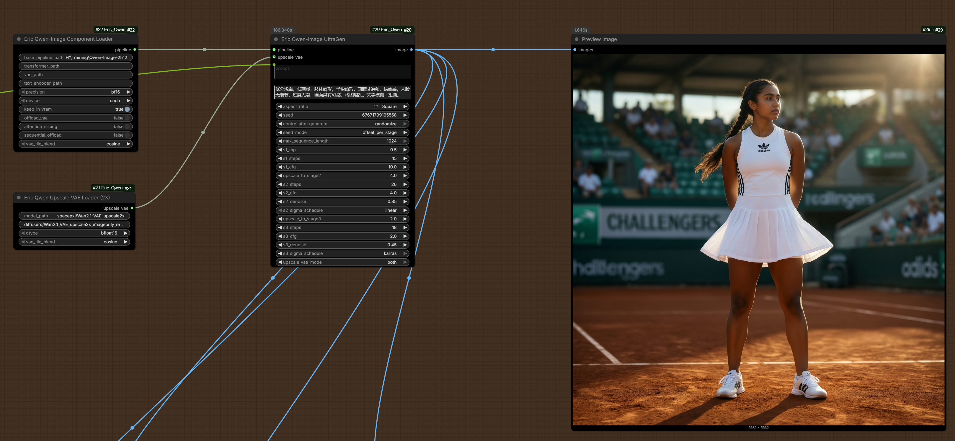Increase s1_steps with right arrow

click(x=405, y=158)
